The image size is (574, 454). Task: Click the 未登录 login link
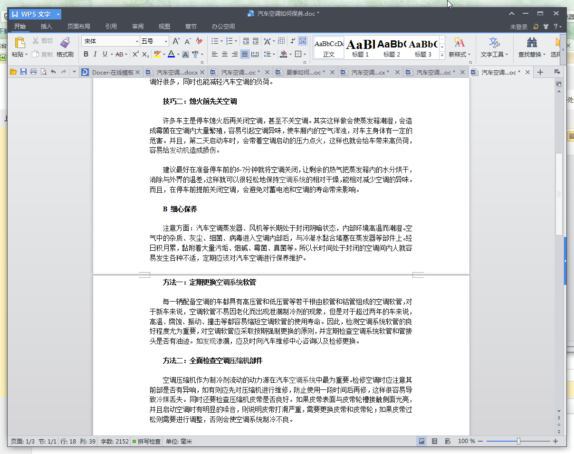518,27
